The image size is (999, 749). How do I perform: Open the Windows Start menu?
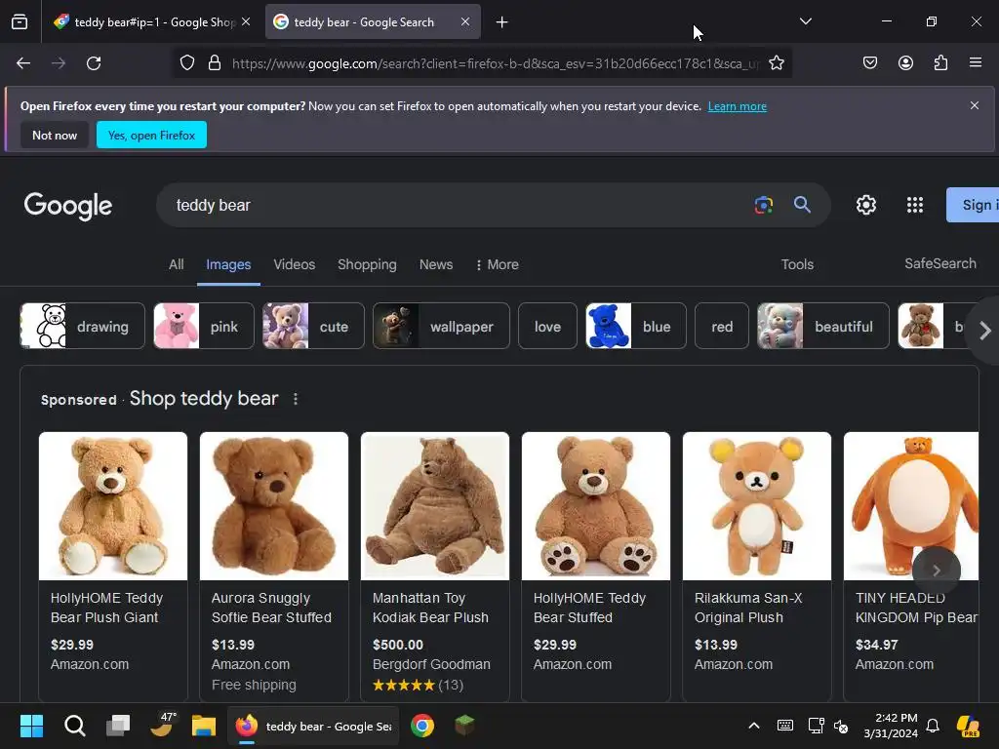click(x=31, y=726)
